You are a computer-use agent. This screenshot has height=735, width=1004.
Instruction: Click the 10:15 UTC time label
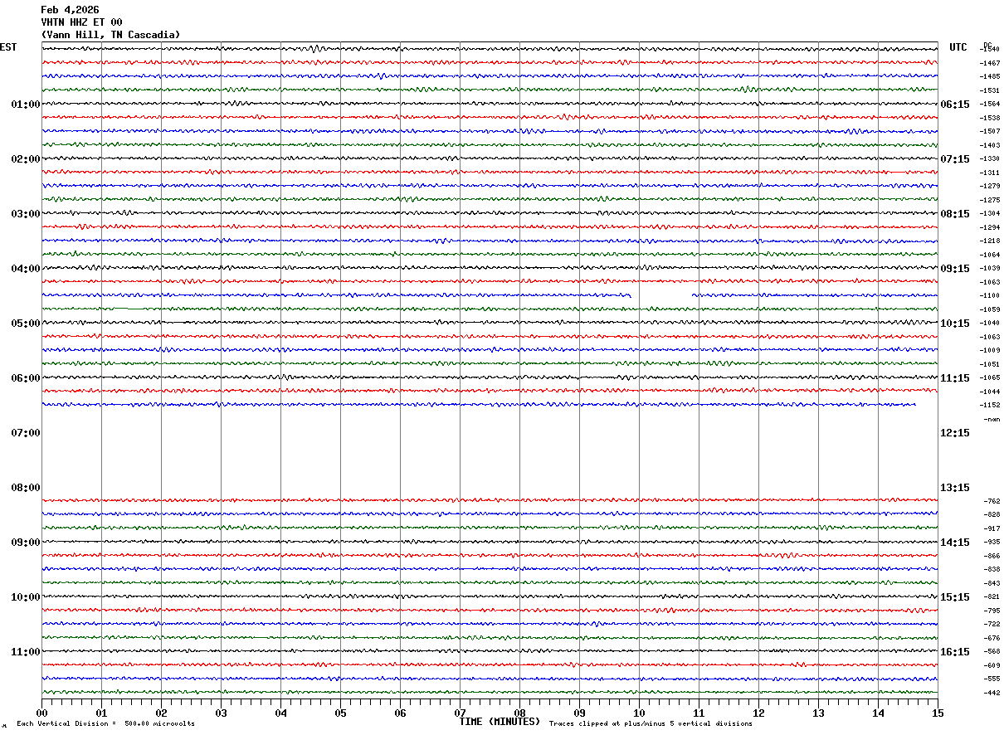click(x=955, y=324)
